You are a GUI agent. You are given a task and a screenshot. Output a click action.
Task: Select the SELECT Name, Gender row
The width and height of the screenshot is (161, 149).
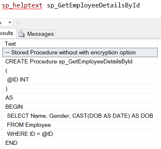[80, 116]
